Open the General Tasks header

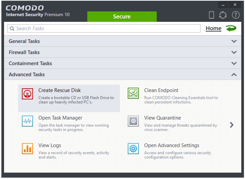coord(123,41)
